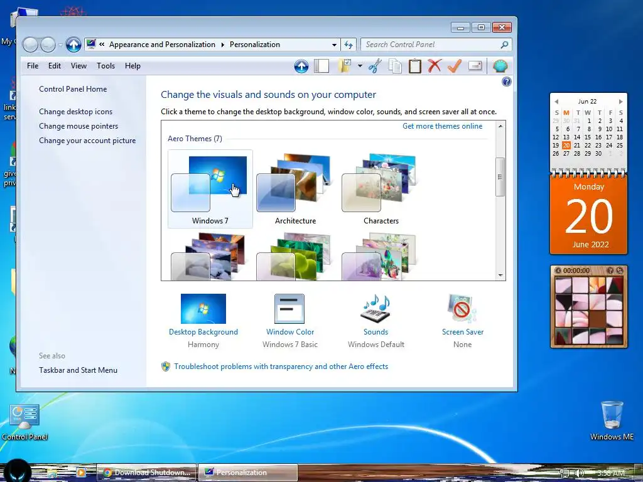This screenshot has width=643, height=482.
Task: Click the Cut scissors icon
Action: [x=375, y=66]
